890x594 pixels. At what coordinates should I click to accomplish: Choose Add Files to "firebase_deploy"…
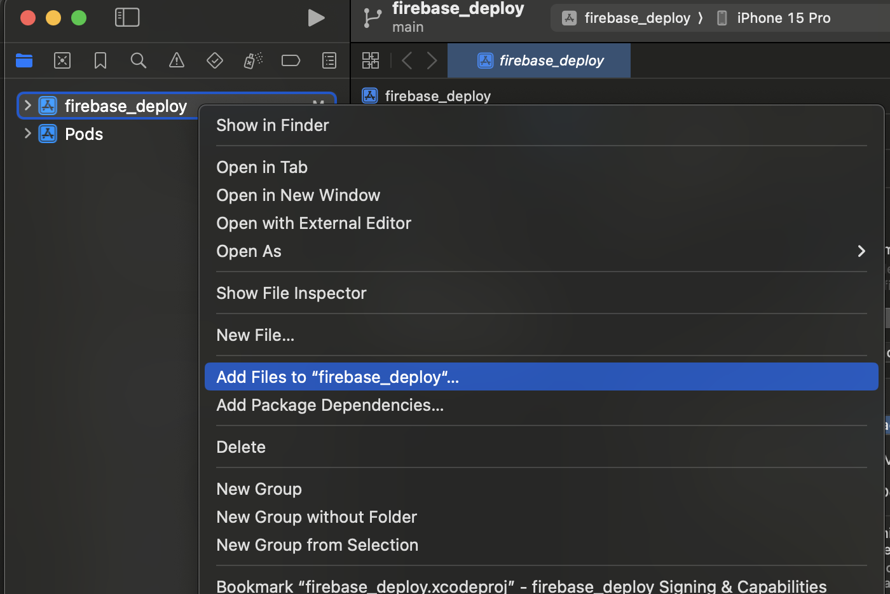pos(541,377)
